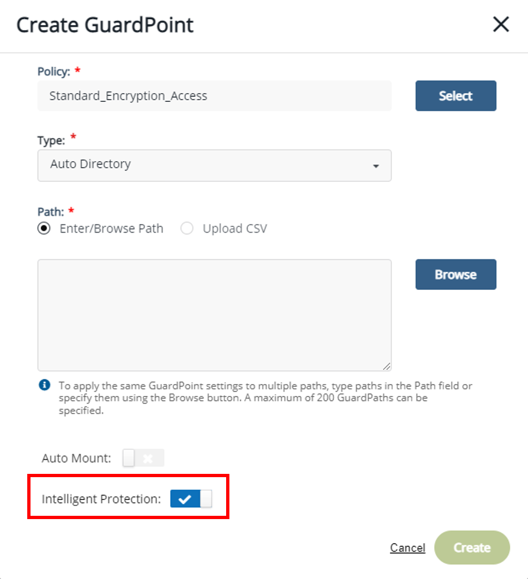Click the Select button for Policy
Image resolution: width=528 pixels, height=579 pixels.
pos(456,96)
